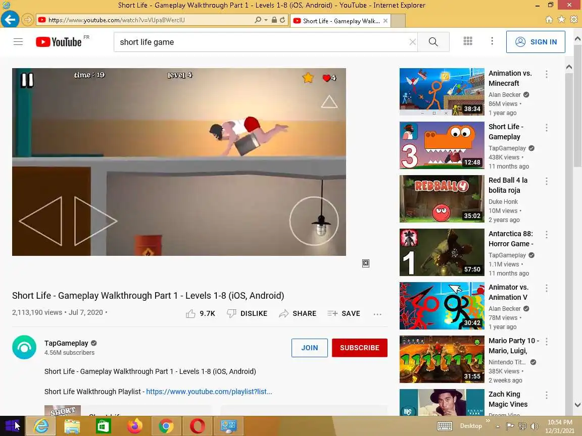Open the YouTube settings three-dot menu
Viewport: 582px width, 436px height.
(492, 41)
